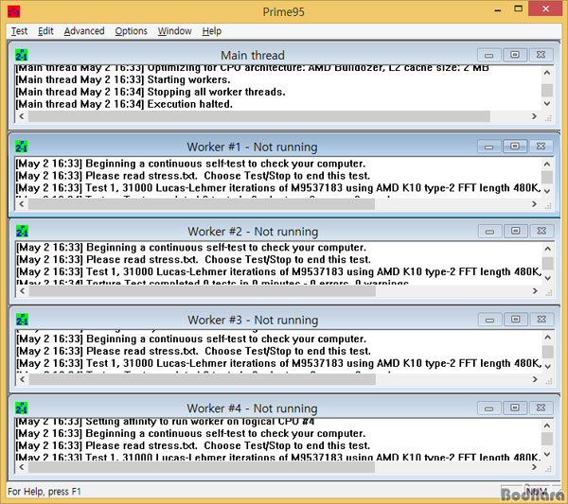Click scroll up arrow in Worker #2 log
Viewport: 568px width, 504px height.
pos(548,249)
